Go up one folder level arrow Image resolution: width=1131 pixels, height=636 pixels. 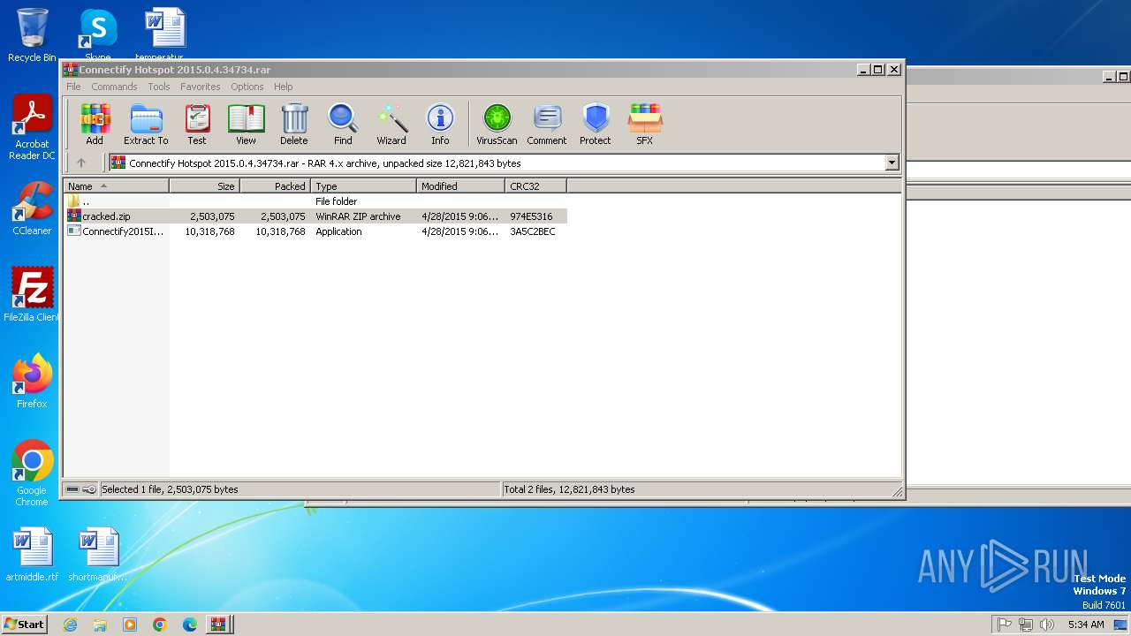click(x=81, y=163)
